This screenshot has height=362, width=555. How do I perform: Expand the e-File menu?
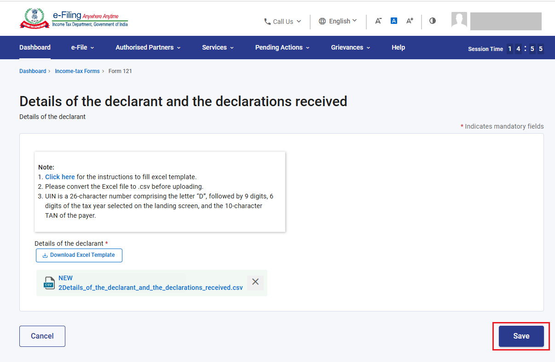83,47
